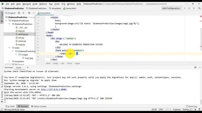Image resolution: width=202 pixels, height=113 pixels.
Task: Open the Code menu
Action: [x=35, y=4]
